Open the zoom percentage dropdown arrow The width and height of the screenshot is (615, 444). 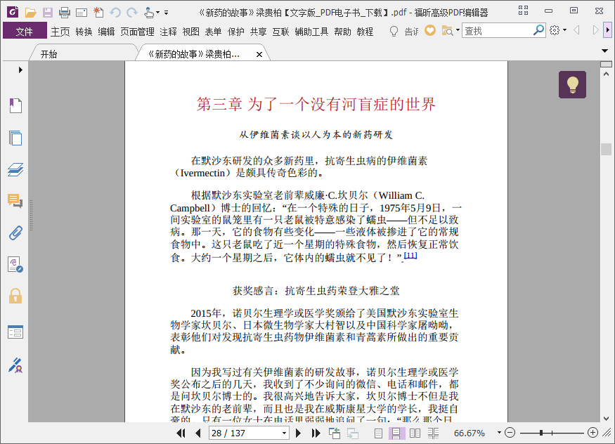click(x=499, y=433)
